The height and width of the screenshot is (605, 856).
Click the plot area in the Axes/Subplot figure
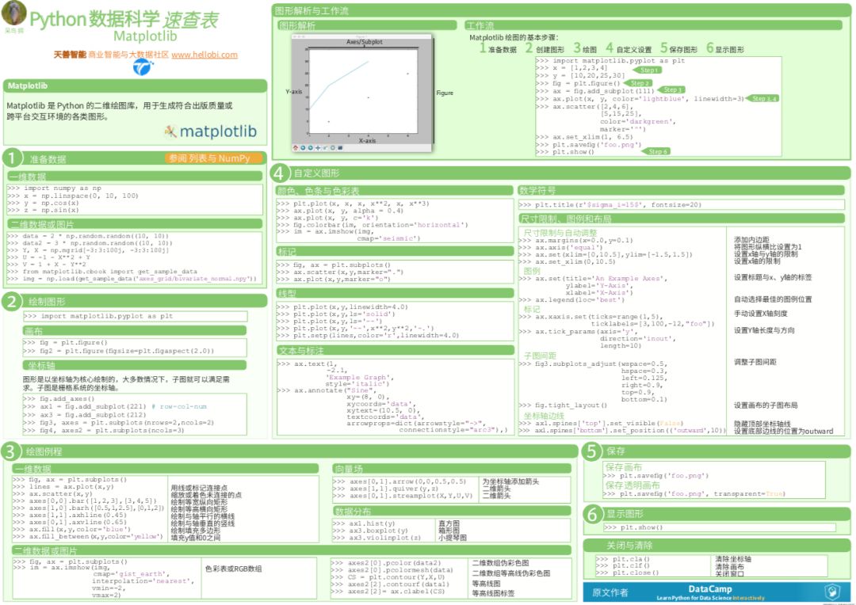pos(364,91)
